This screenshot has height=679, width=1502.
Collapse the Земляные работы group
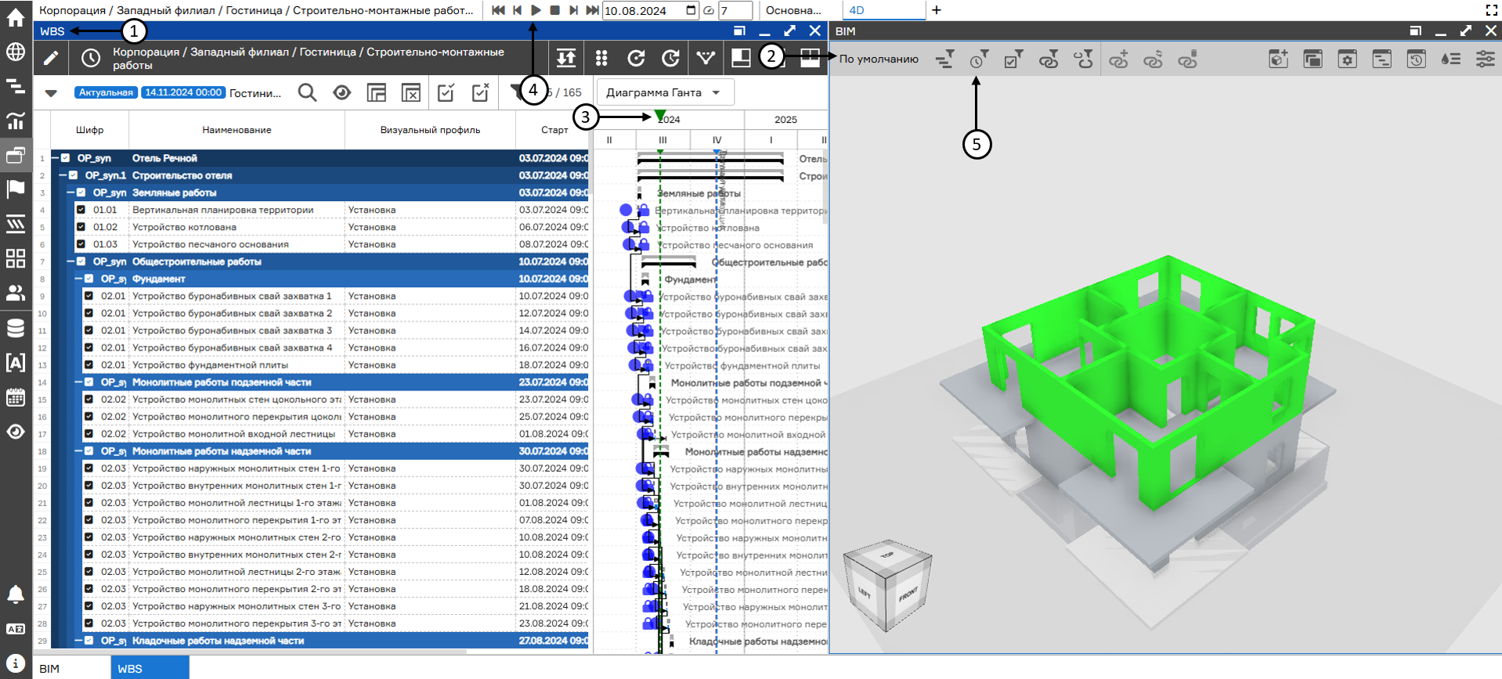[70, 192]
